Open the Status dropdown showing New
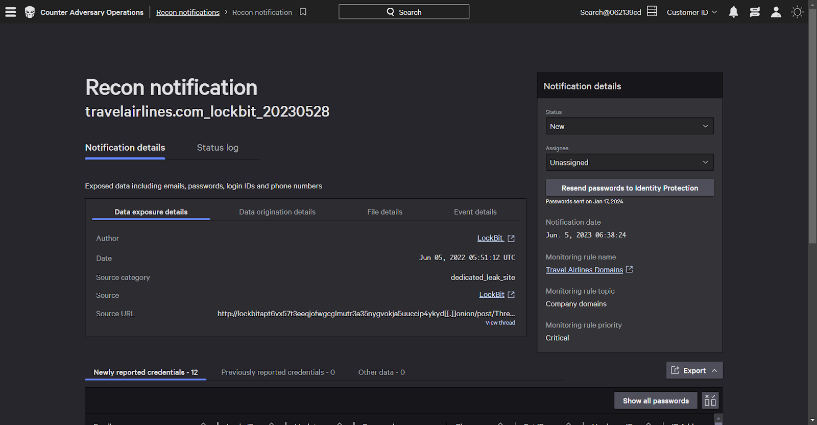The height and width of the screenshot is (425, 817). coord(630,126)
